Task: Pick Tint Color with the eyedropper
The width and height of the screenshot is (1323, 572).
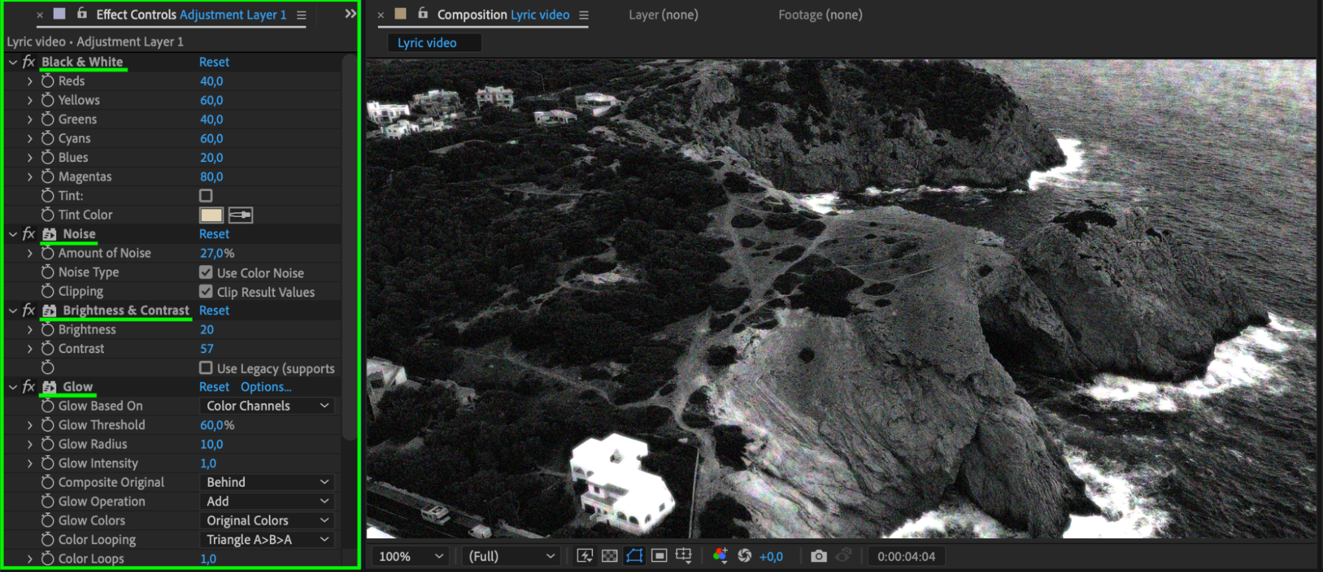Action: click(240, 215)
